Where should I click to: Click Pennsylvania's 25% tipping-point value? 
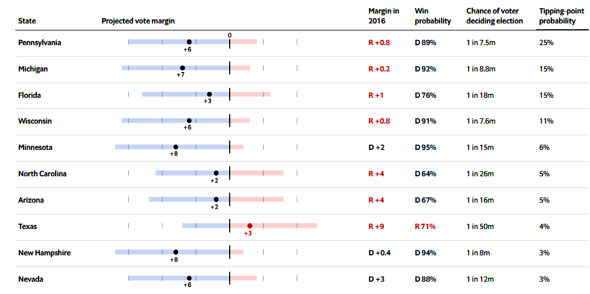pos(546,42)
